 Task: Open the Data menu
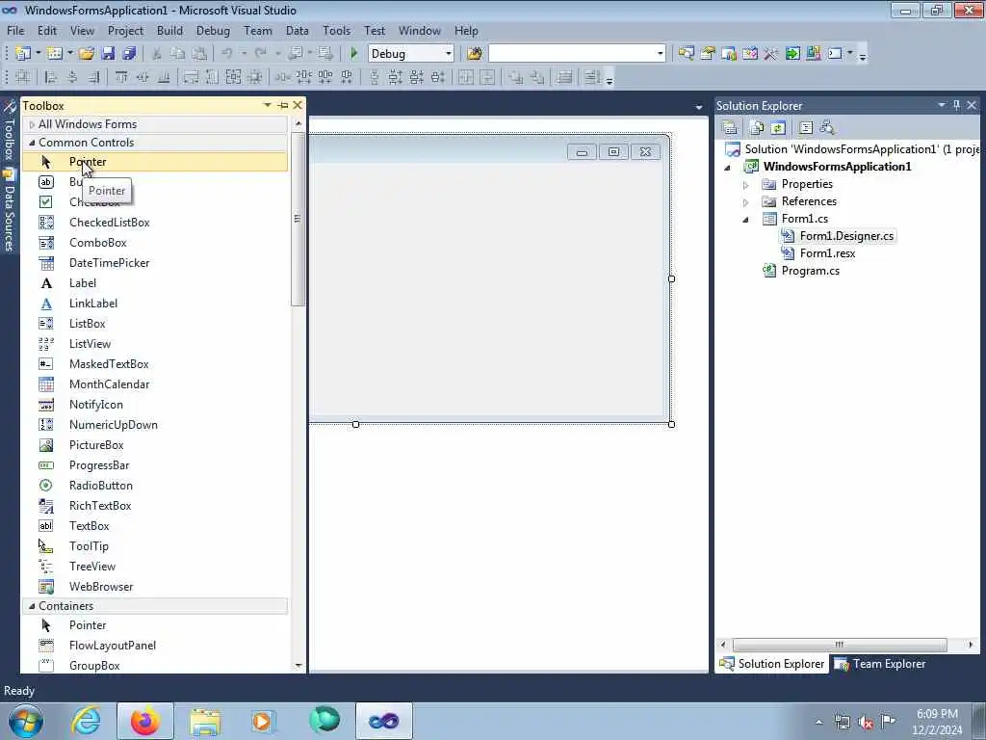tap(297, 31)
